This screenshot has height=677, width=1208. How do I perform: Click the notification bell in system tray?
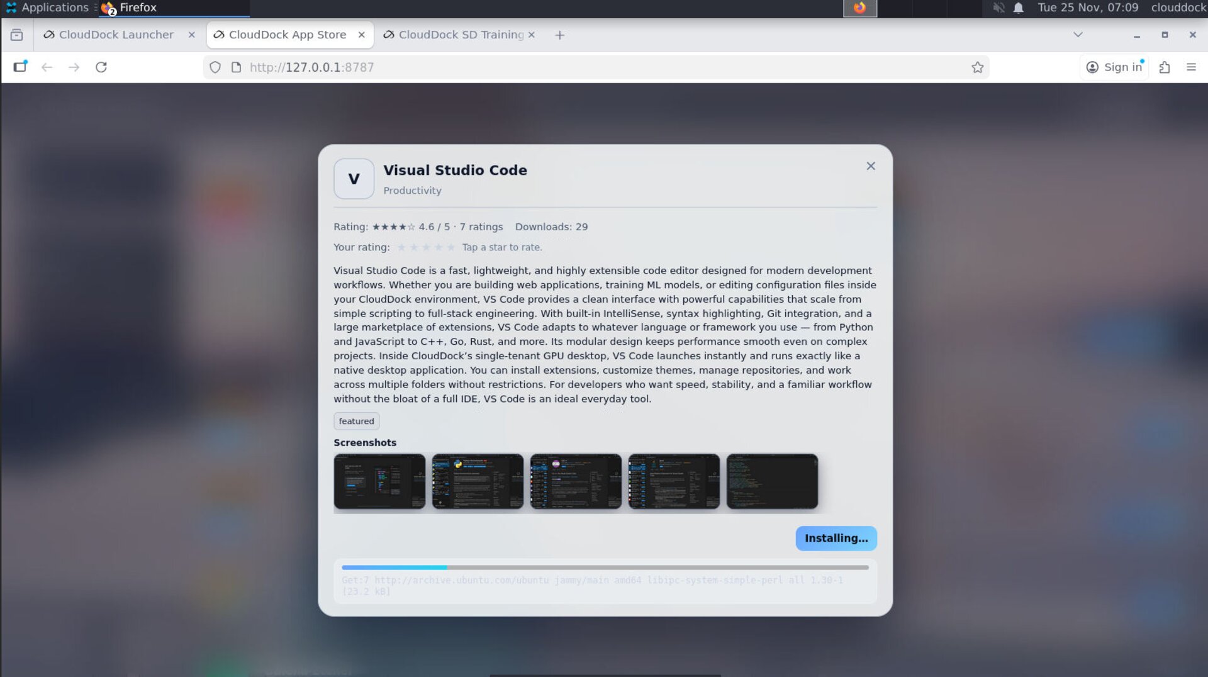[x=1017, y=8]
